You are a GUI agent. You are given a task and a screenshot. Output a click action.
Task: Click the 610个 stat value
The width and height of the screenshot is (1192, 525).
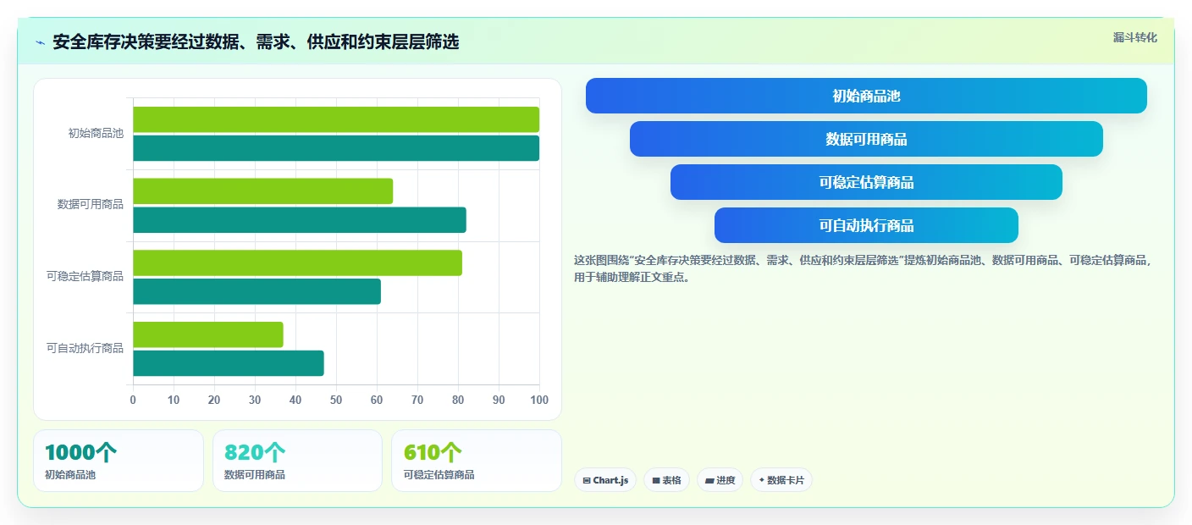[433, 453]
